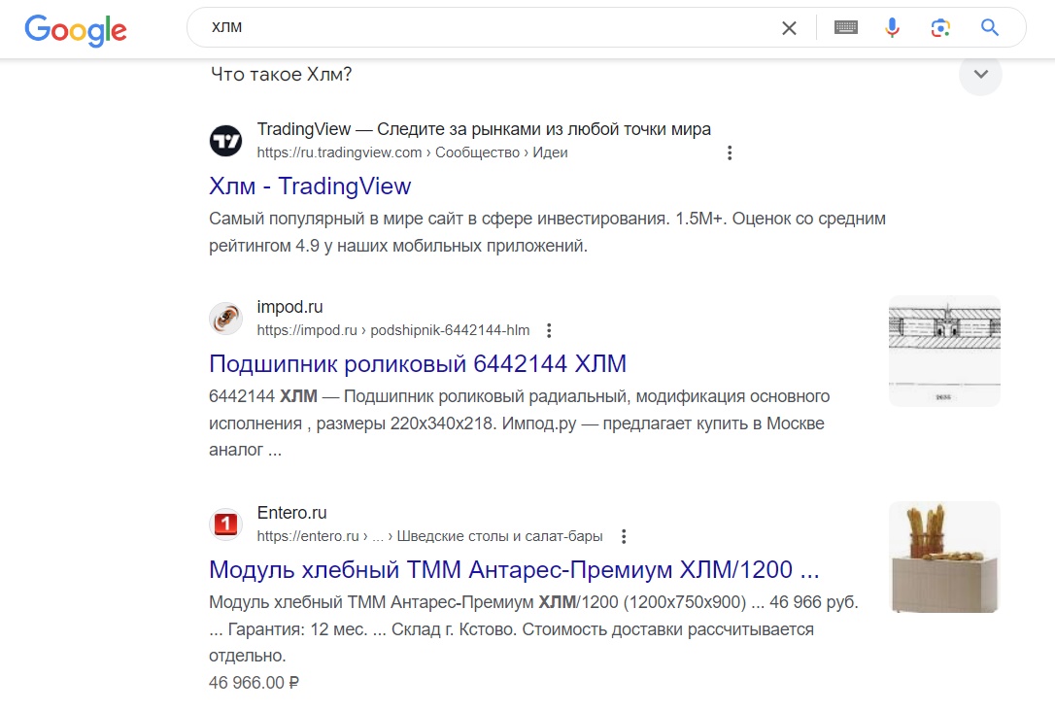Start voice search with microphone icon

[x=892, y=27]
